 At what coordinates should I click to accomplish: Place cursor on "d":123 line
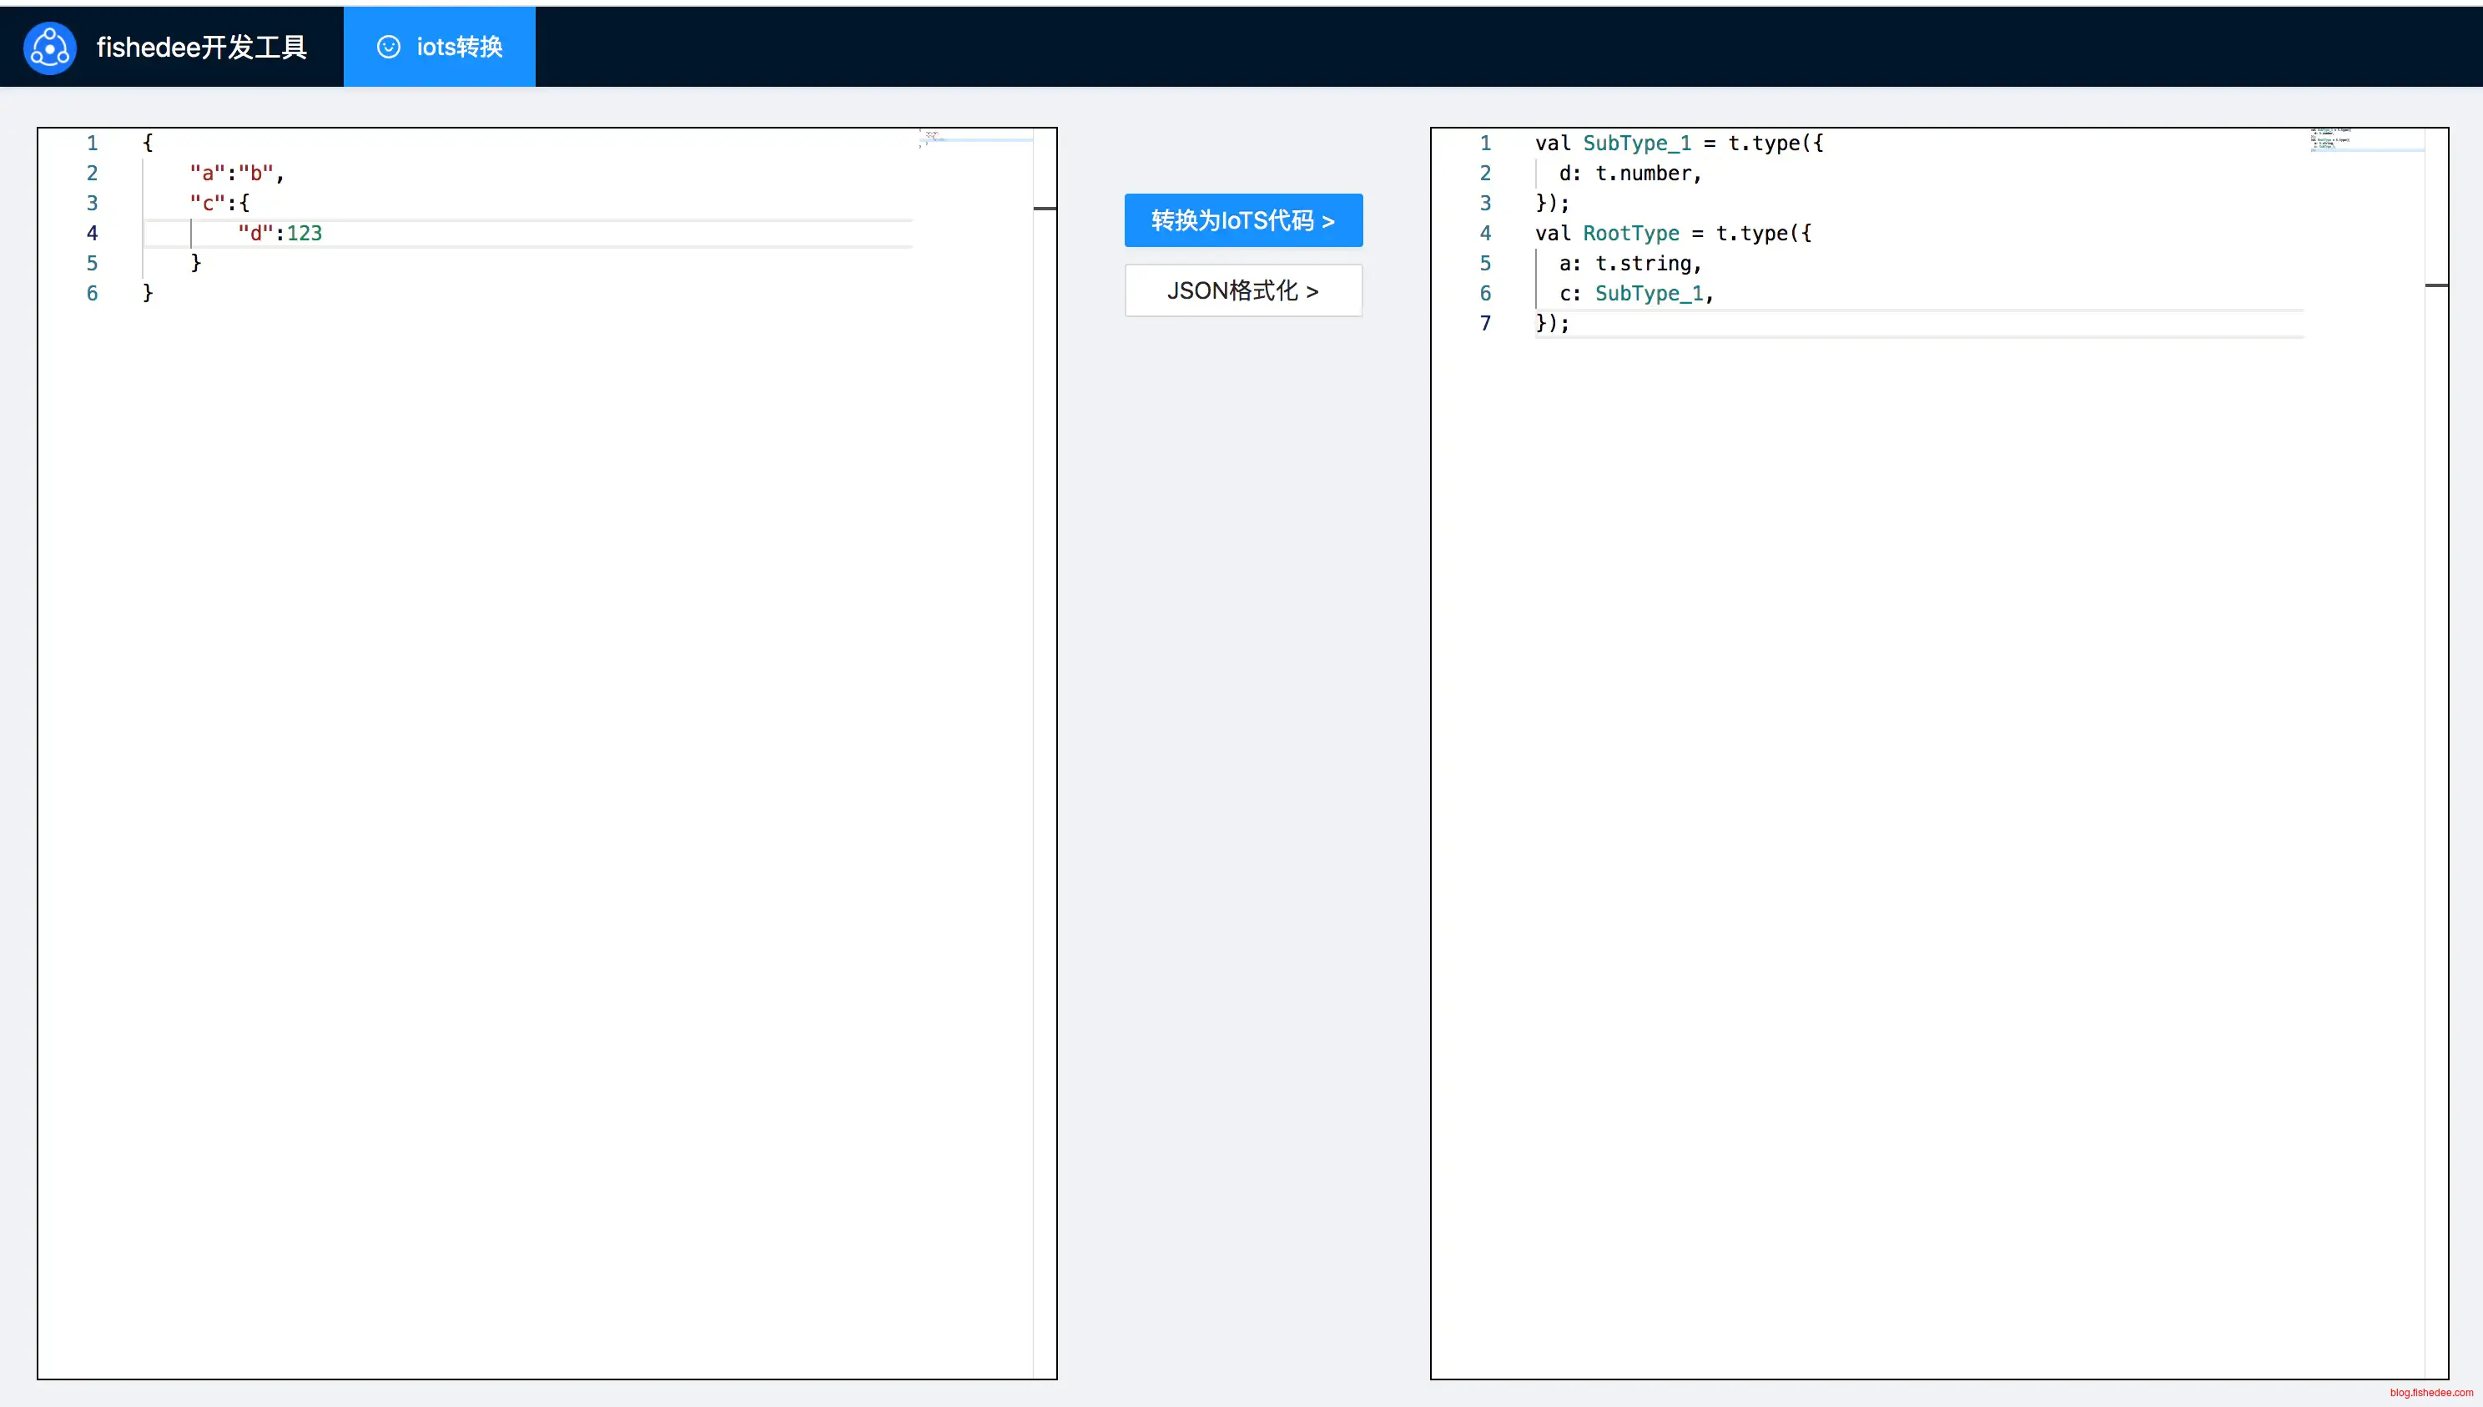[x=280, y=233]
